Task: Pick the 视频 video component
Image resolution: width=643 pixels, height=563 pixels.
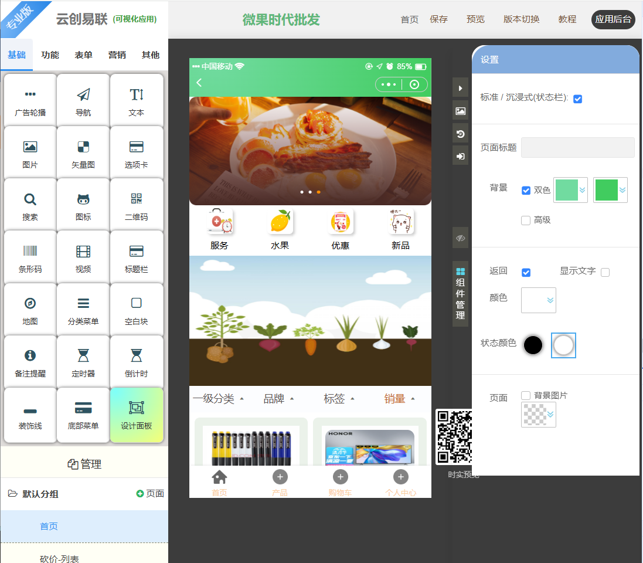Action: pyautogui.click(x=83, y=257)
